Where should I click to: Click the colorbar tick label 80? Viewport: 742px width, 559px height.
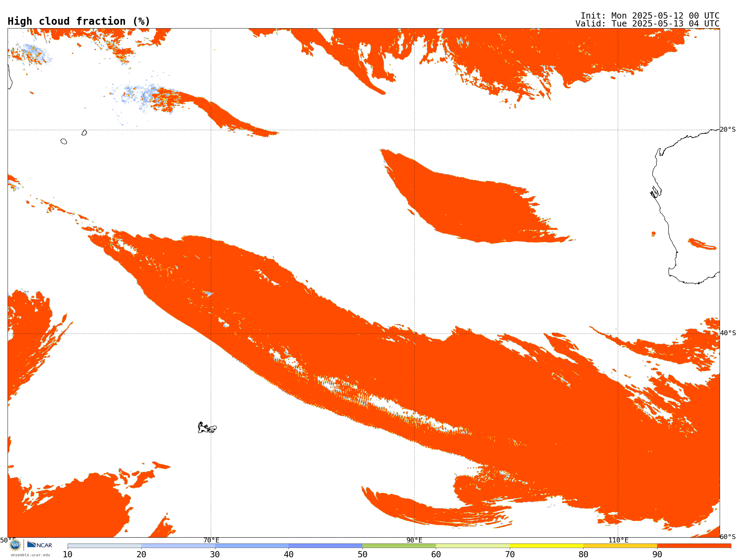coord(583,554)
